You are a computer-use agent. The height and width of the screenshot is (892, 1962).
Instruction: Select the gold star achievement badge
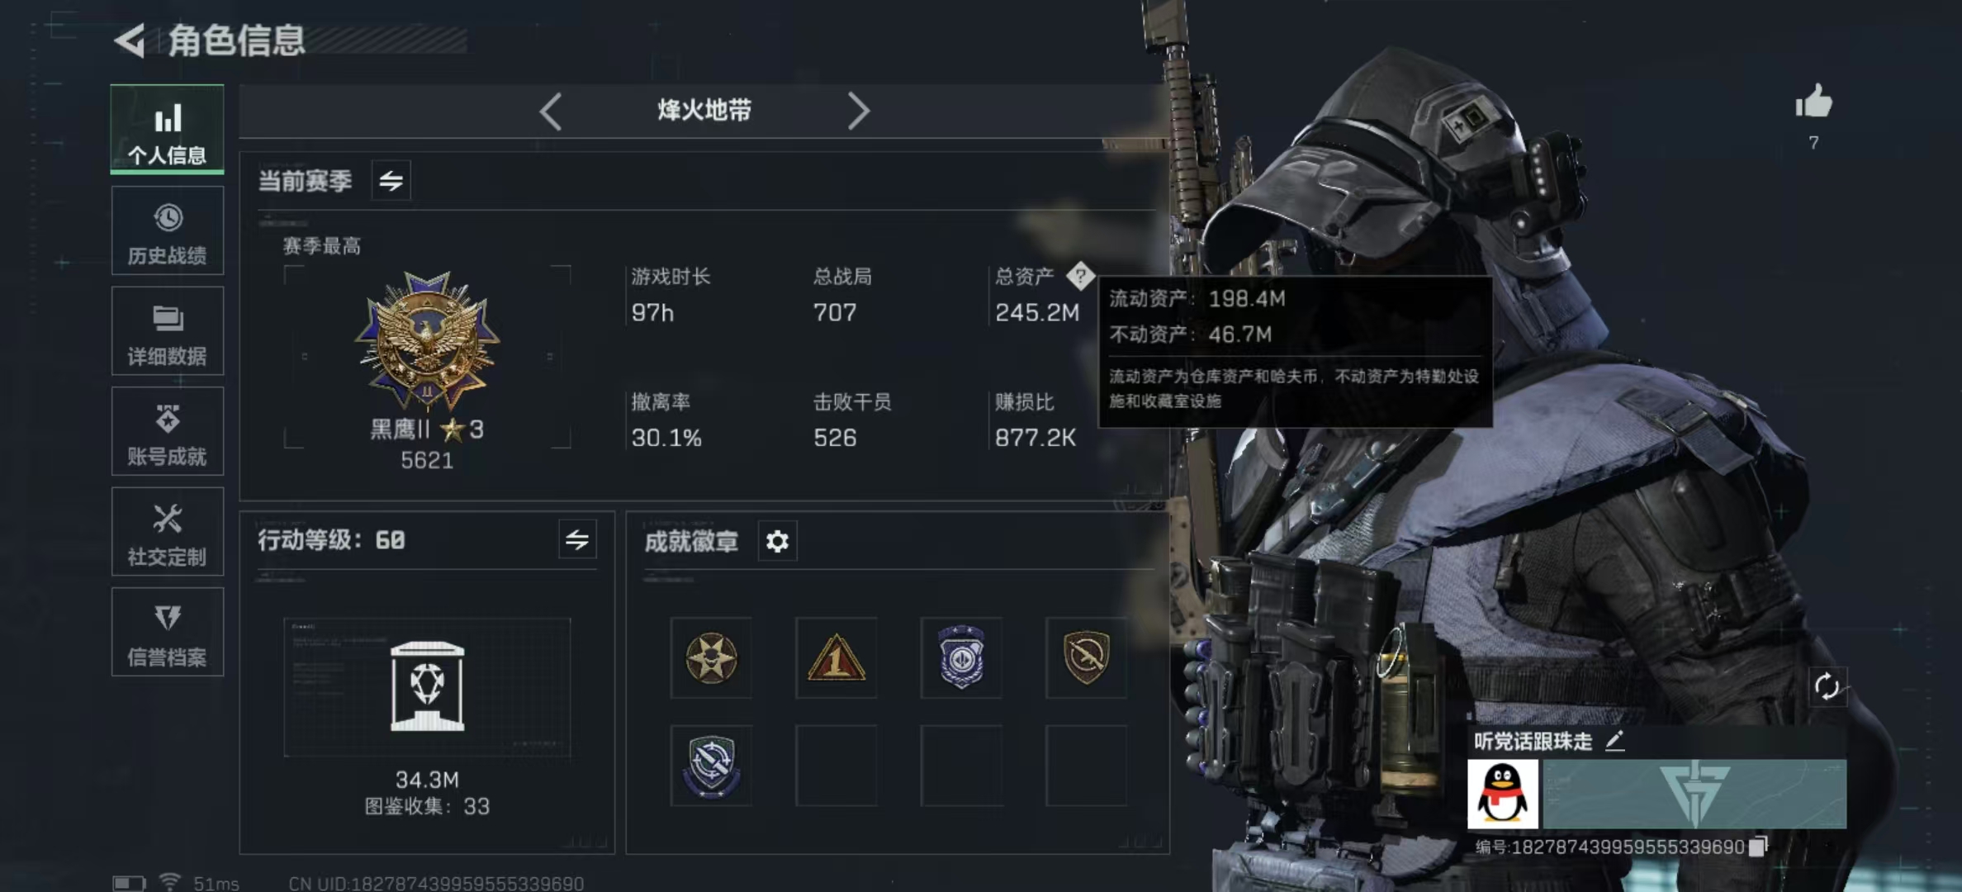[711, 657]
